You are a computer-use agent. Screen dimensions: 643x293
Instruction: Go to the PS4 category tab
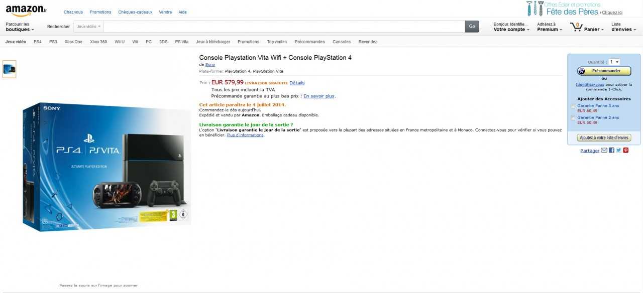coord(38,42)
